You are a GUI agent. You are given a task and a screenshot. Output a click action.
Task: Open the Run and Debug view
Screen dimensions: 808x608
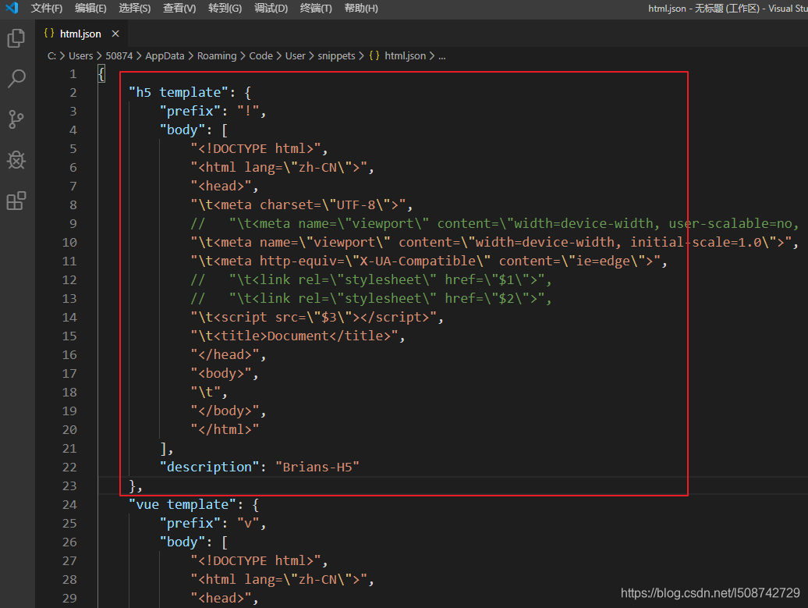point(16,160)
